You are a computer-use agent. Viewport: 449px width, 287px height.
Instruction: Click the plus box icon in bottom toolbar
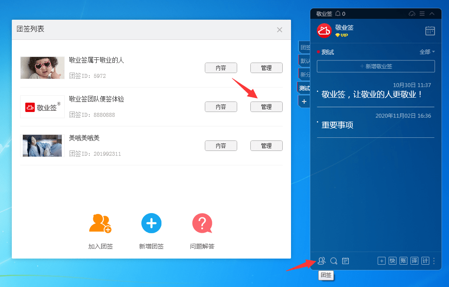pos(382,261)
